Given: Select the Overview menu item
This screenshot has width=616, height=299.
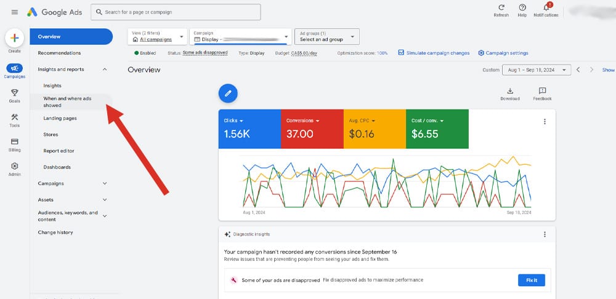Looking at the screenshot, I should coord(71,36).
